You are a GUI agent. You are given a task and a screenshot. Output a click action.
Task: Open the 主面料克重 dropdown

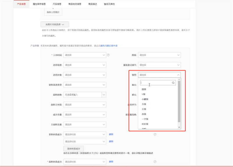click(85, 125)
